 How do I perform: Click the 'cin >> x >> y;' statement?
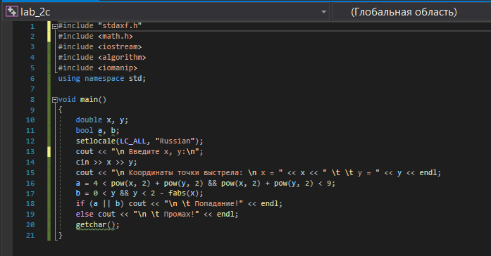[x=106, y=162]
